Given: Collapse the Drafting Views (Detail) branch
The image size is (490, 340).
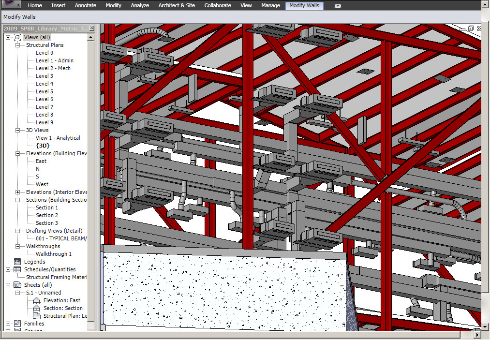Looking at the screenshot, I should tap(18, 231).
